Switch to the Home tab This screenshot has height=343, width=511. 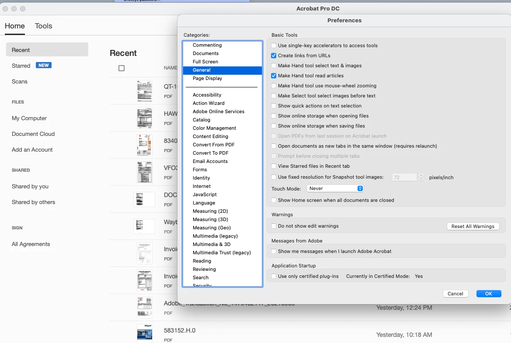pyautogui.click(x=15, y=26)
